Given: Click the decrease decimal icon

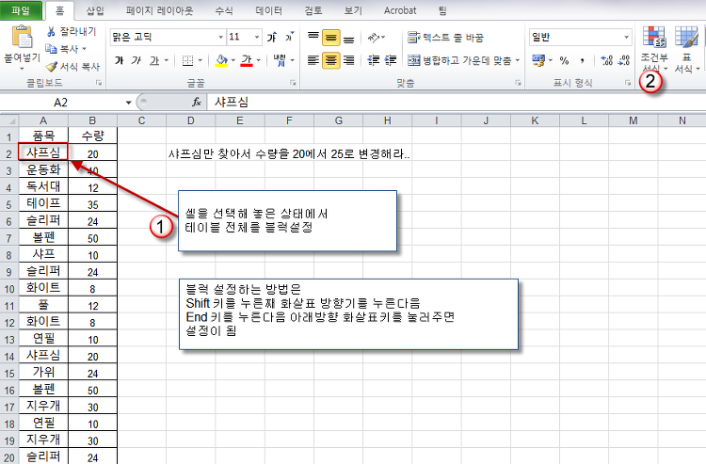Looking at the screenshot, I should click(624, 60).
